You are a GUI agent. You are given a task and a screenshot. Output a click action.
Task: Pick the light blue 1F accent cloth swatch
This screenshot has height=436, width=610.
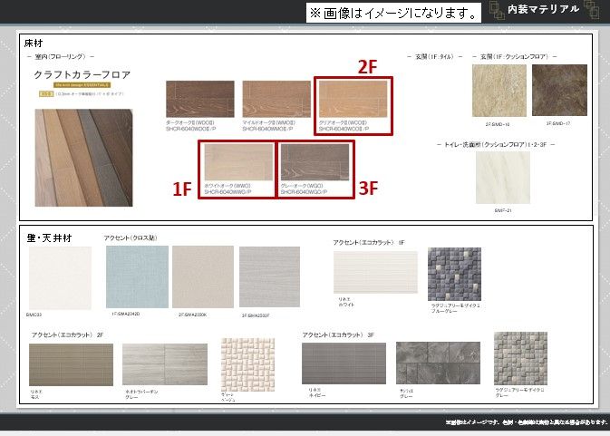pos(137,276)
